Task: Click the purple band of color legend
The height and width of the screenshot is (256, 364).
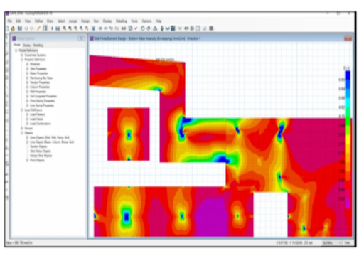Action: 348,203
